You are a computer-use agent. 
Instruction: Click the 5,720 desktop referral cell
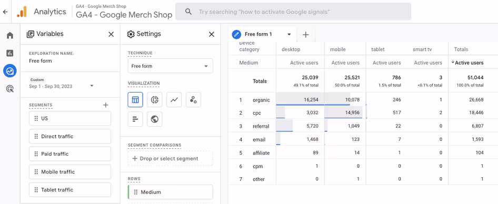pyautogui.click(x=312, y=126)
